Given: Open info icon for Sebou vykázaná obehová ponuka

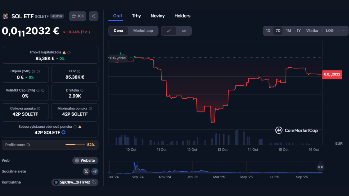Looking at the screenshot, I should coord(75,127).
